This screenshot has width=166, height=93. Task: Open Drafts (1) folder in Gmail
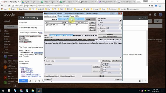7,44
